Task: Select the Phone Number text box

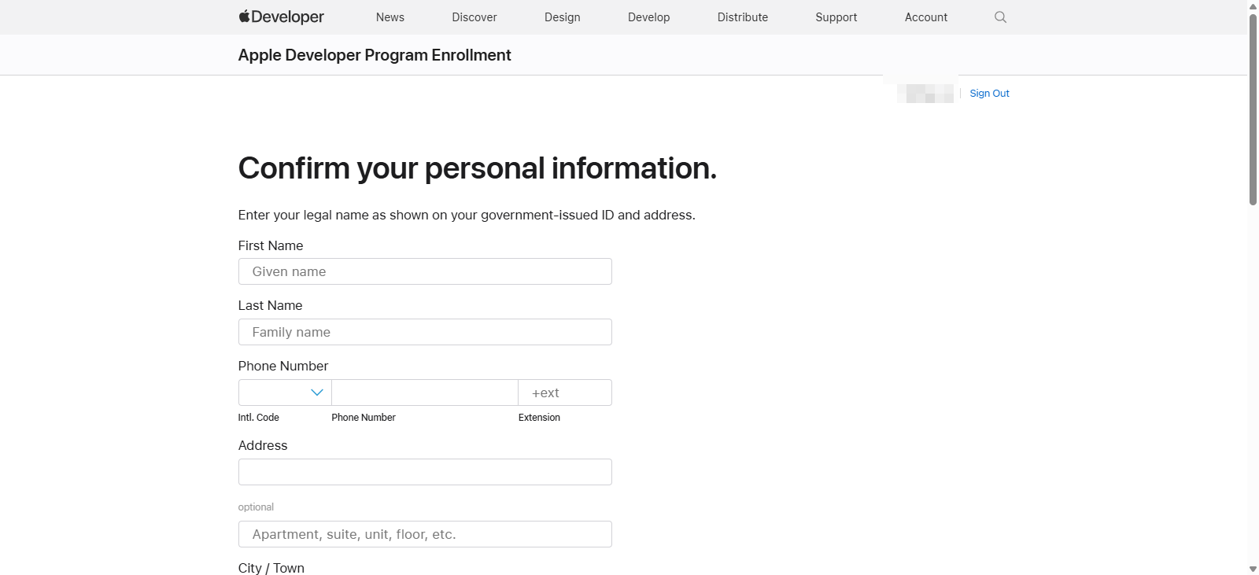Action: click(x=425, y=393)
